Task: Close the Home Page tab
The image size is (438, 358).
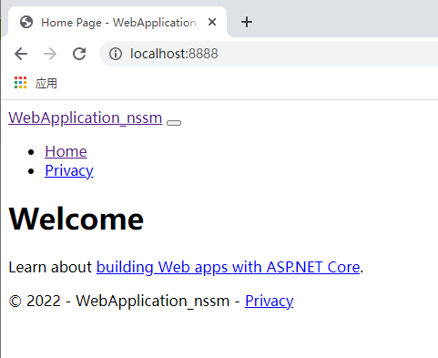Action: point(212,22)
